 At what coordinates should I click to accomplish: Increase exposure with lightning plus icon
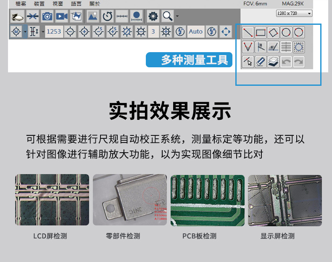[x=212, y=32]
